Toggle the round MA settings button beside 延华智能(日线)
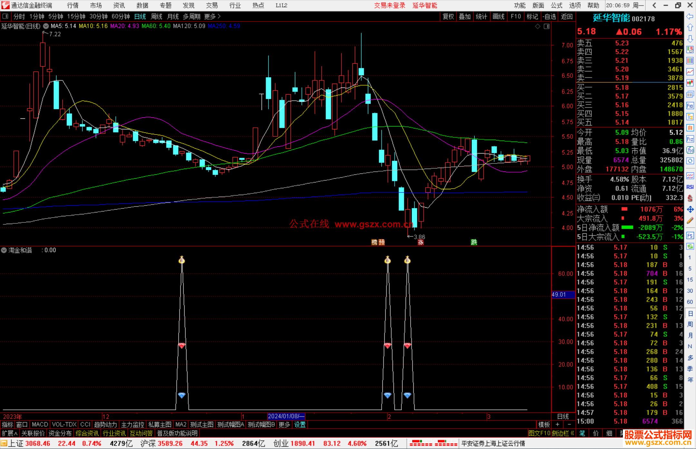The width and height of the screenshot is (696, 449). pos(46,26)
